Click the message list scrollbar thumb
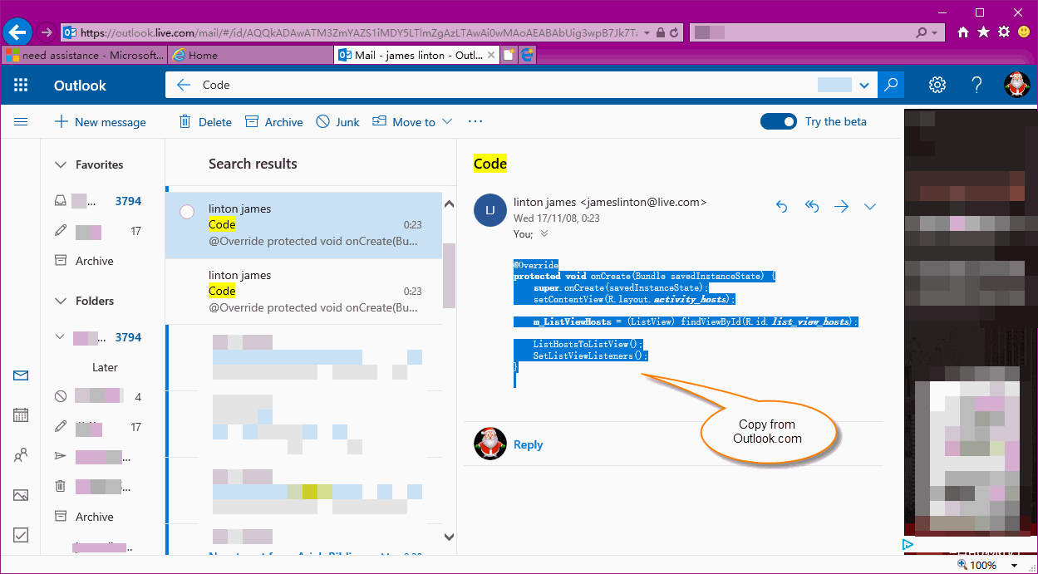Screen dimensions: 1038x574 click(x=449, y=275)
